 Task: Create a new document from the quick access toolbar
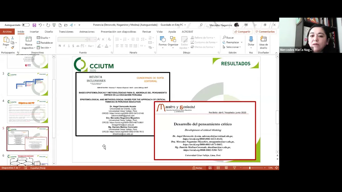pos(60,25)
